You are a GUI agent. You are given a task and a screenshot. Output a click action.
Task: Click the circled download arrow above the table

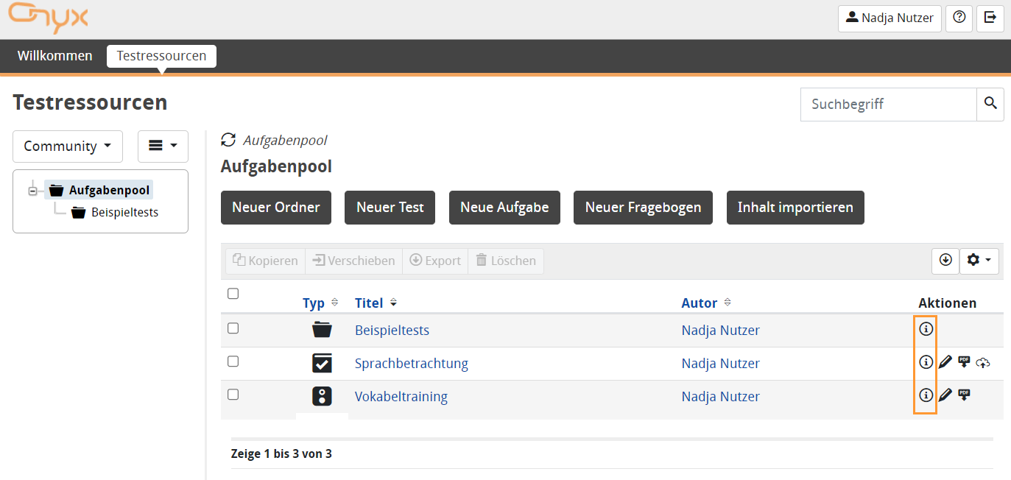pyautogui.click(x=945, y=261)
